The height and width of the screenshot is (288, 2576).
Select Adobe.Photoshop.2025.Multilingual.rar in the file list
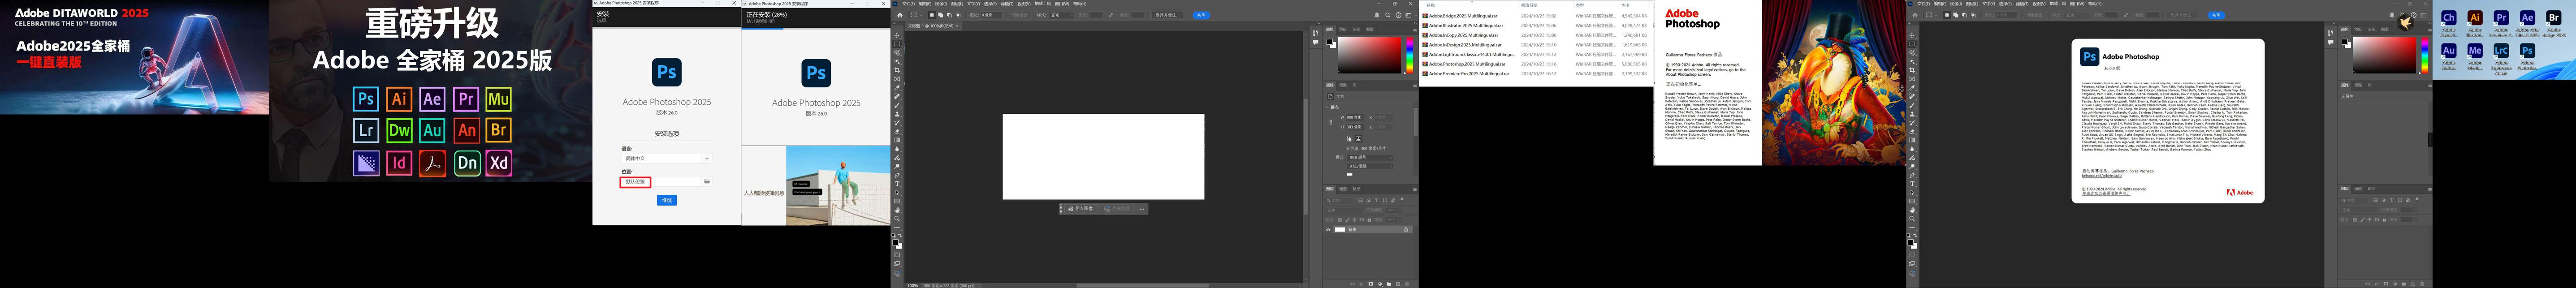point(1467,64)
